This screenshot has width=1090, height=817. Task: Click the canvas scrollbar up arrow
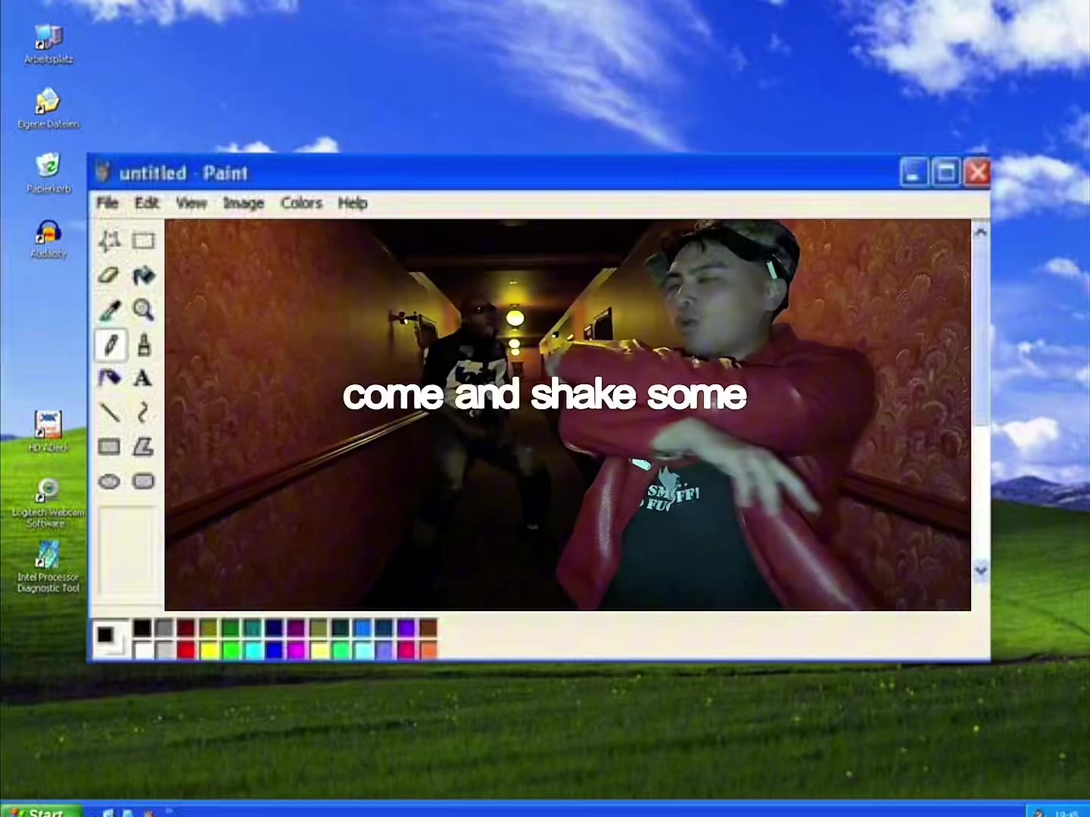tap(981, 233)
